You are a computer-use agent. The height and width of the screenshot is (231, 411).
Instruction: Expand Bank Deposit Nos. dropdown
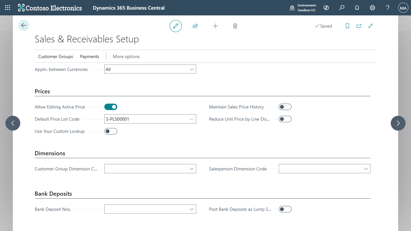coord(192,209)
